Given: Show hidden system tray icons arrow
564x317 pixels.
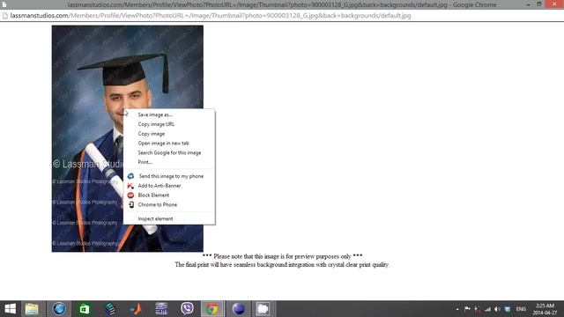Looking at the screenshot, I should click(457, 309).
